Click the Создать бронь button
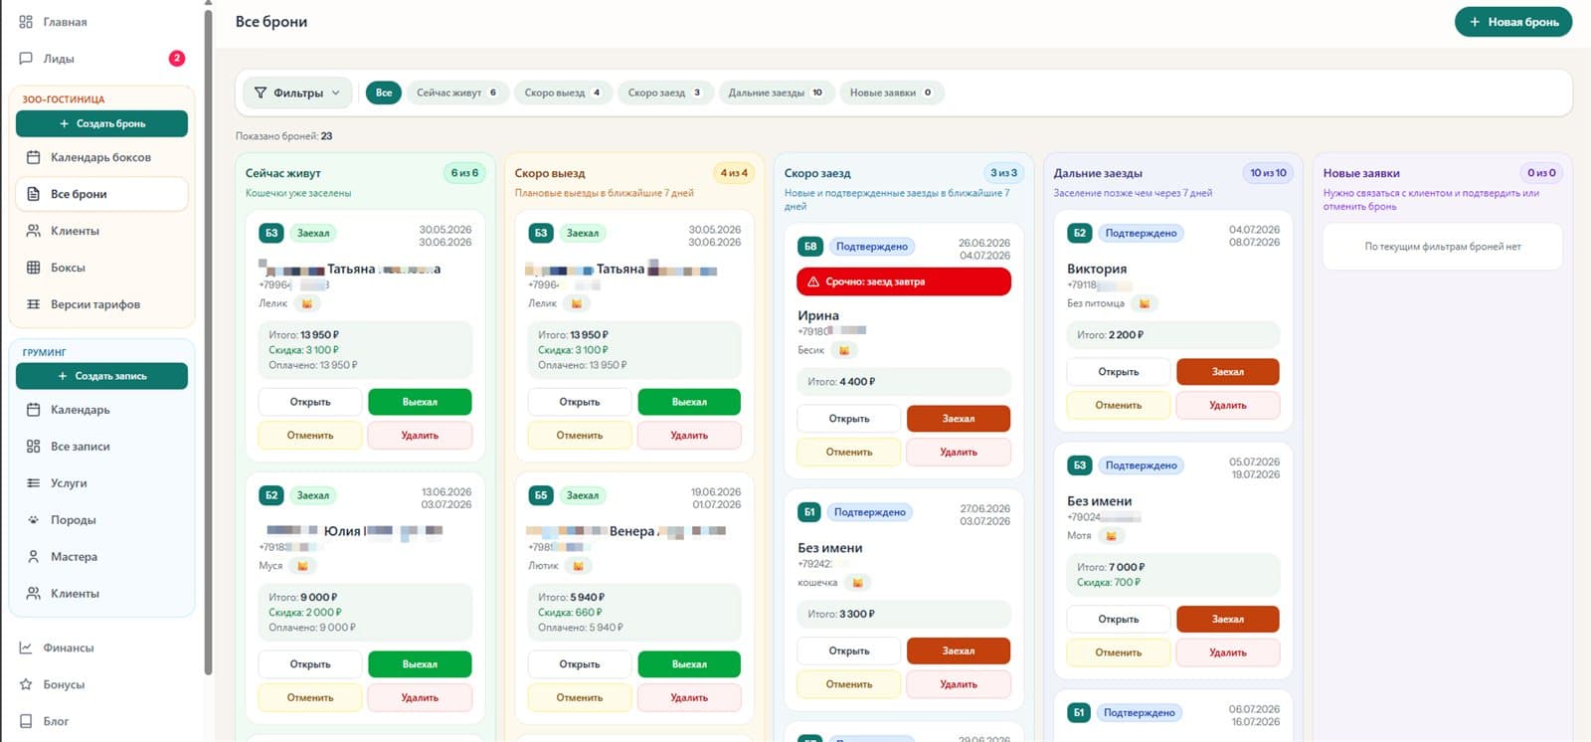Viewport: 1591px width, 742px height. (x=101, y=123)
